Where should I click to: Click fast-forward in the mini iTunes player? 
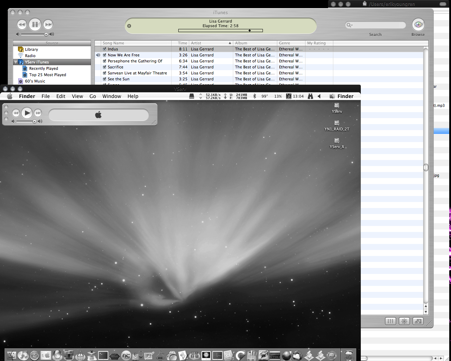tap(38, 113)
